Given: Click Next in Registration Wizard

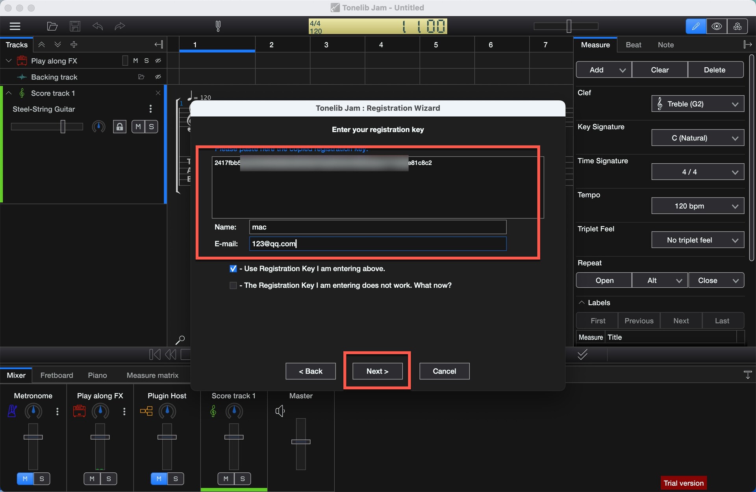Looking at the screenshot, I should pyautogui.click(x=377, y=371).
